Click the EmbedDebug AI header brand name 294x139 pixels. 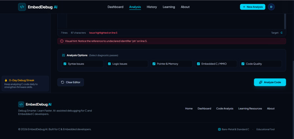pos(43,7)
